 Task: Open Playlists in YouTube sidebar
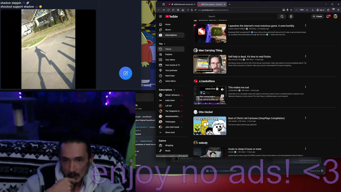pos(171,54)
